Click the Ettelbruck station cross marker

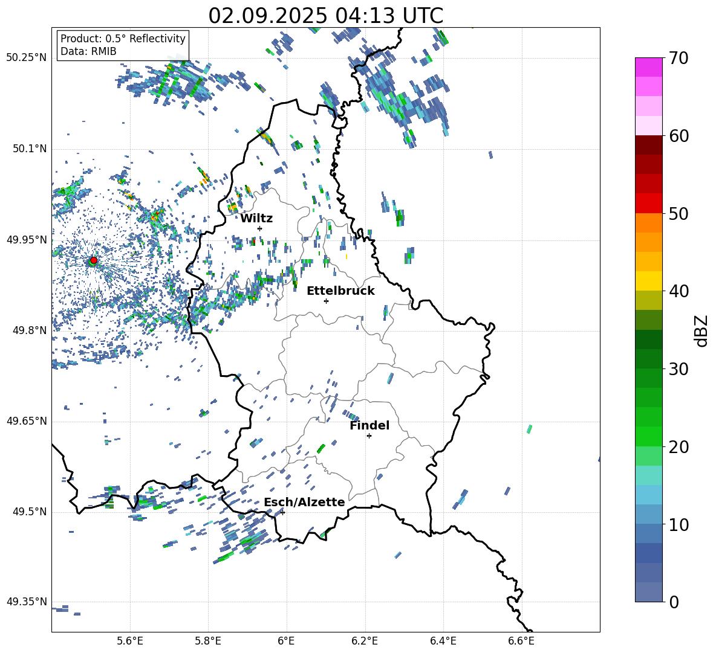point(326,301)
